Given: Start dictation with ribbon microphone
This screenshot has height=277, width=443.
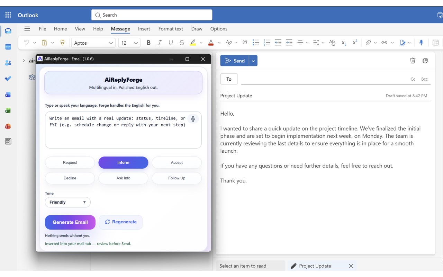Looking at the screenshot, I should coord(421,43).
